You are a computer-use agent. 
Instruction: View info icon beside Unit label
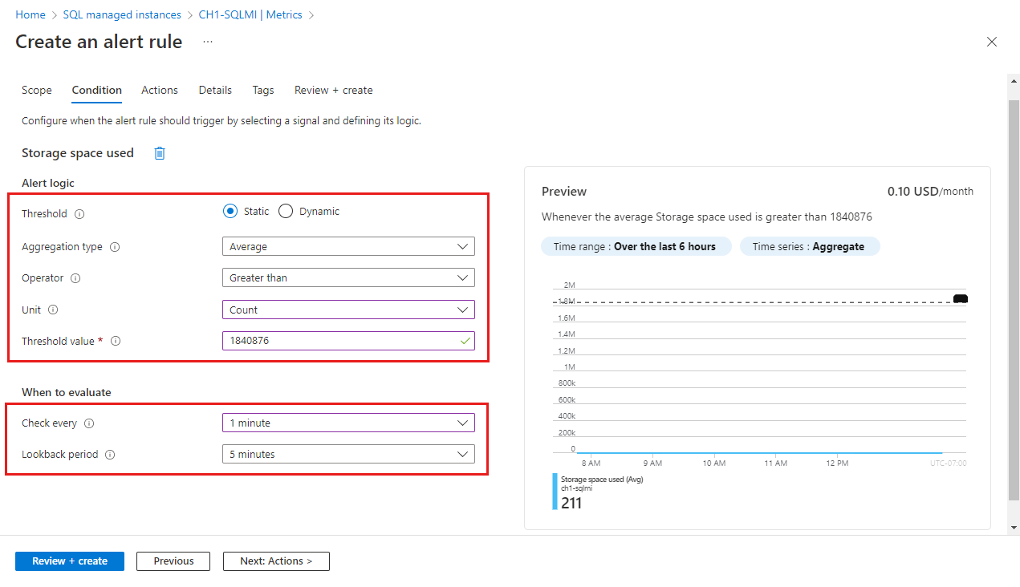point(54,310)
